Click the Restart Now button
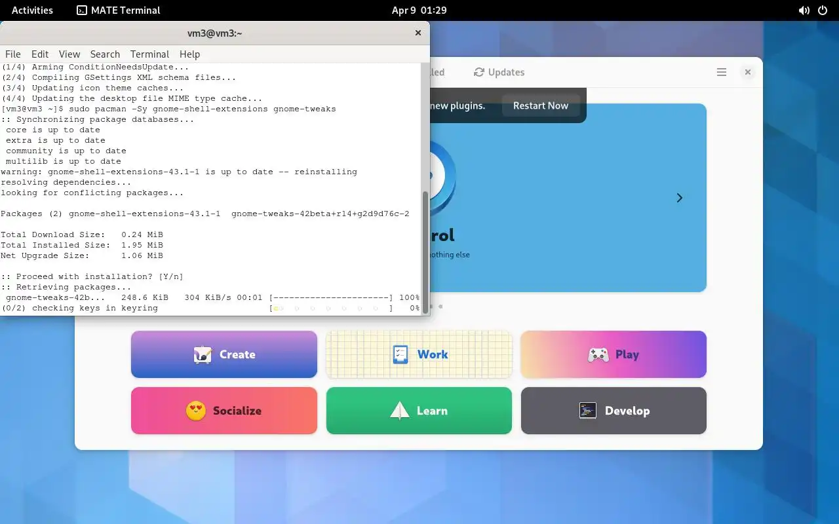This screenshot has width=839, height=524. 541,105
